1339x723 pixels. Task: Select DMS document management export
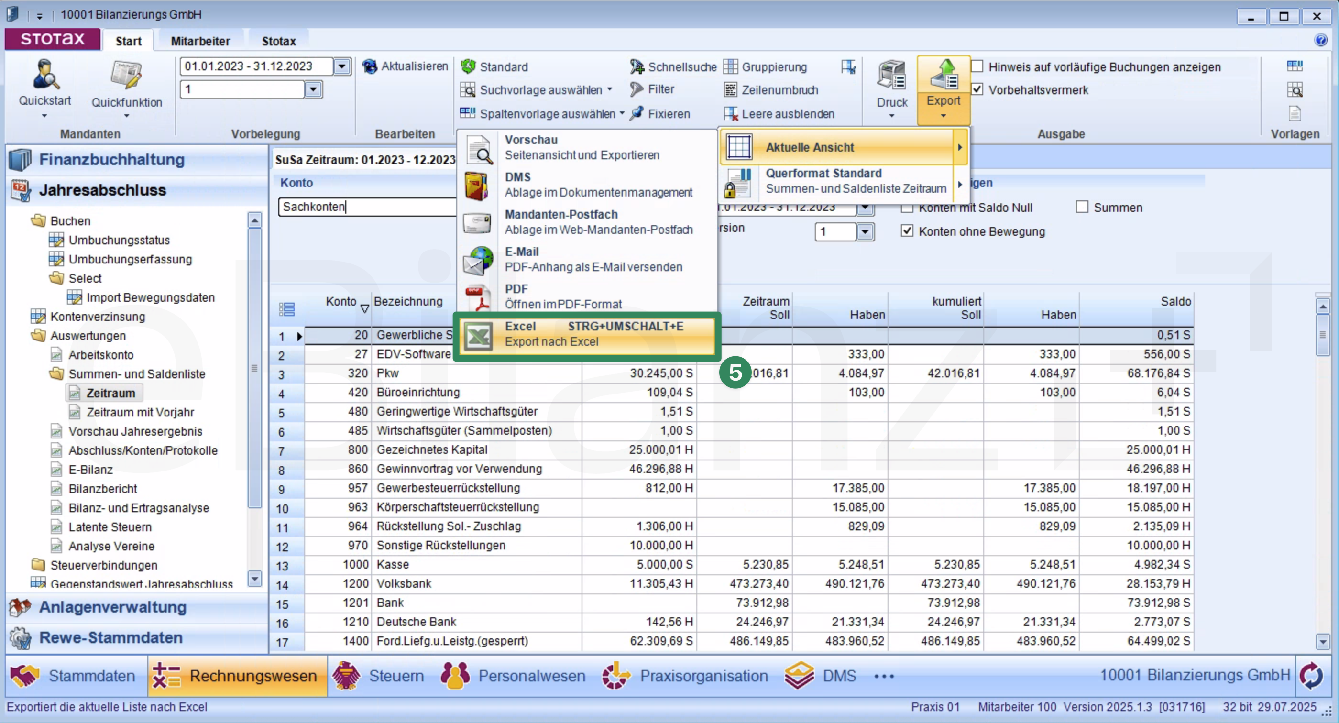[587, 185]
